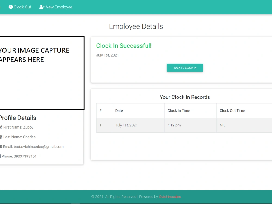
Task: Click the 'First Name: Zubby' text
Action: coord(18,127)
